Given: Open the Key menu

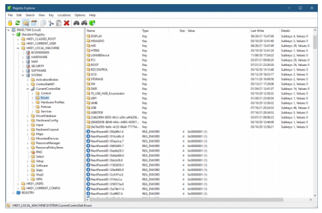Looking at the screenshot, I should pyautogui.click(x=51, y=15).
